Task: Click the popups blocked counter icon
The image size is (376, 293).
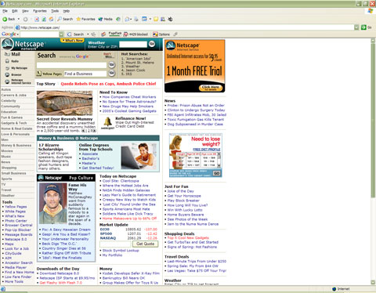Action: click(x=125, y=34)
